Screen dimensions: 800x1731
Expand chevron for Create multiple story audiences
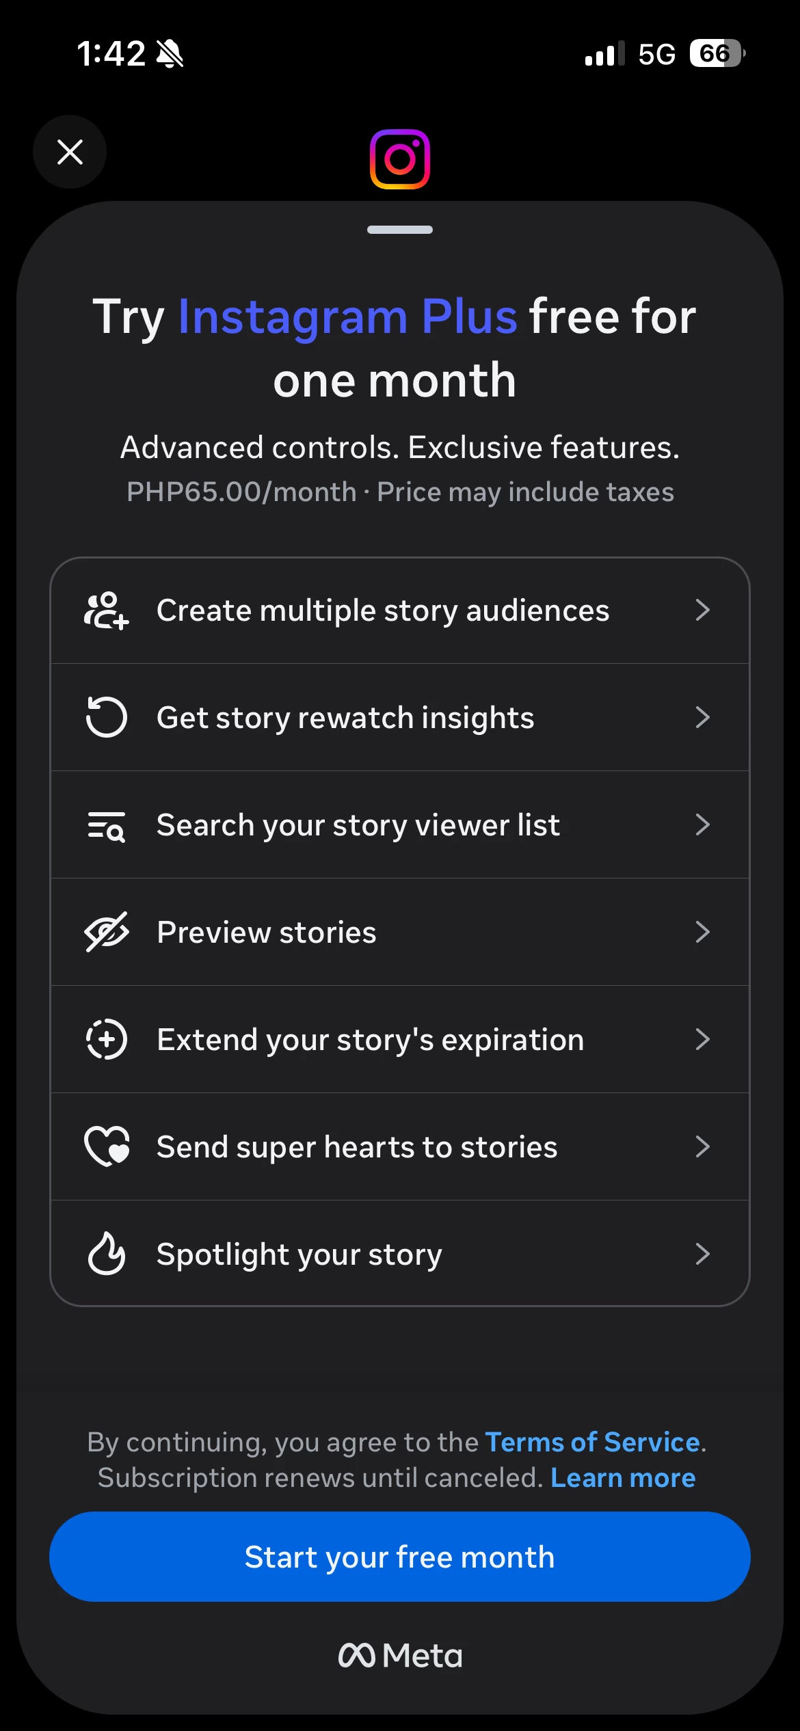(x=702, y=610)
